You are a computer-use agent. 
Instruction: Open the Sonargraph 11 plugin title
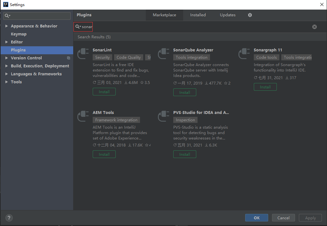268,50
